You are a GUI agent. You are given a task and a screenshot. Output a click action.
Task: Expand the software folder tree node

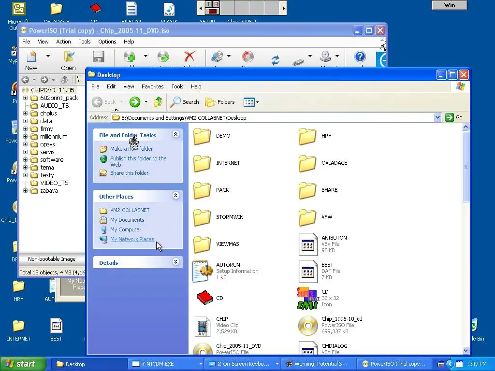tap(26, 159)
